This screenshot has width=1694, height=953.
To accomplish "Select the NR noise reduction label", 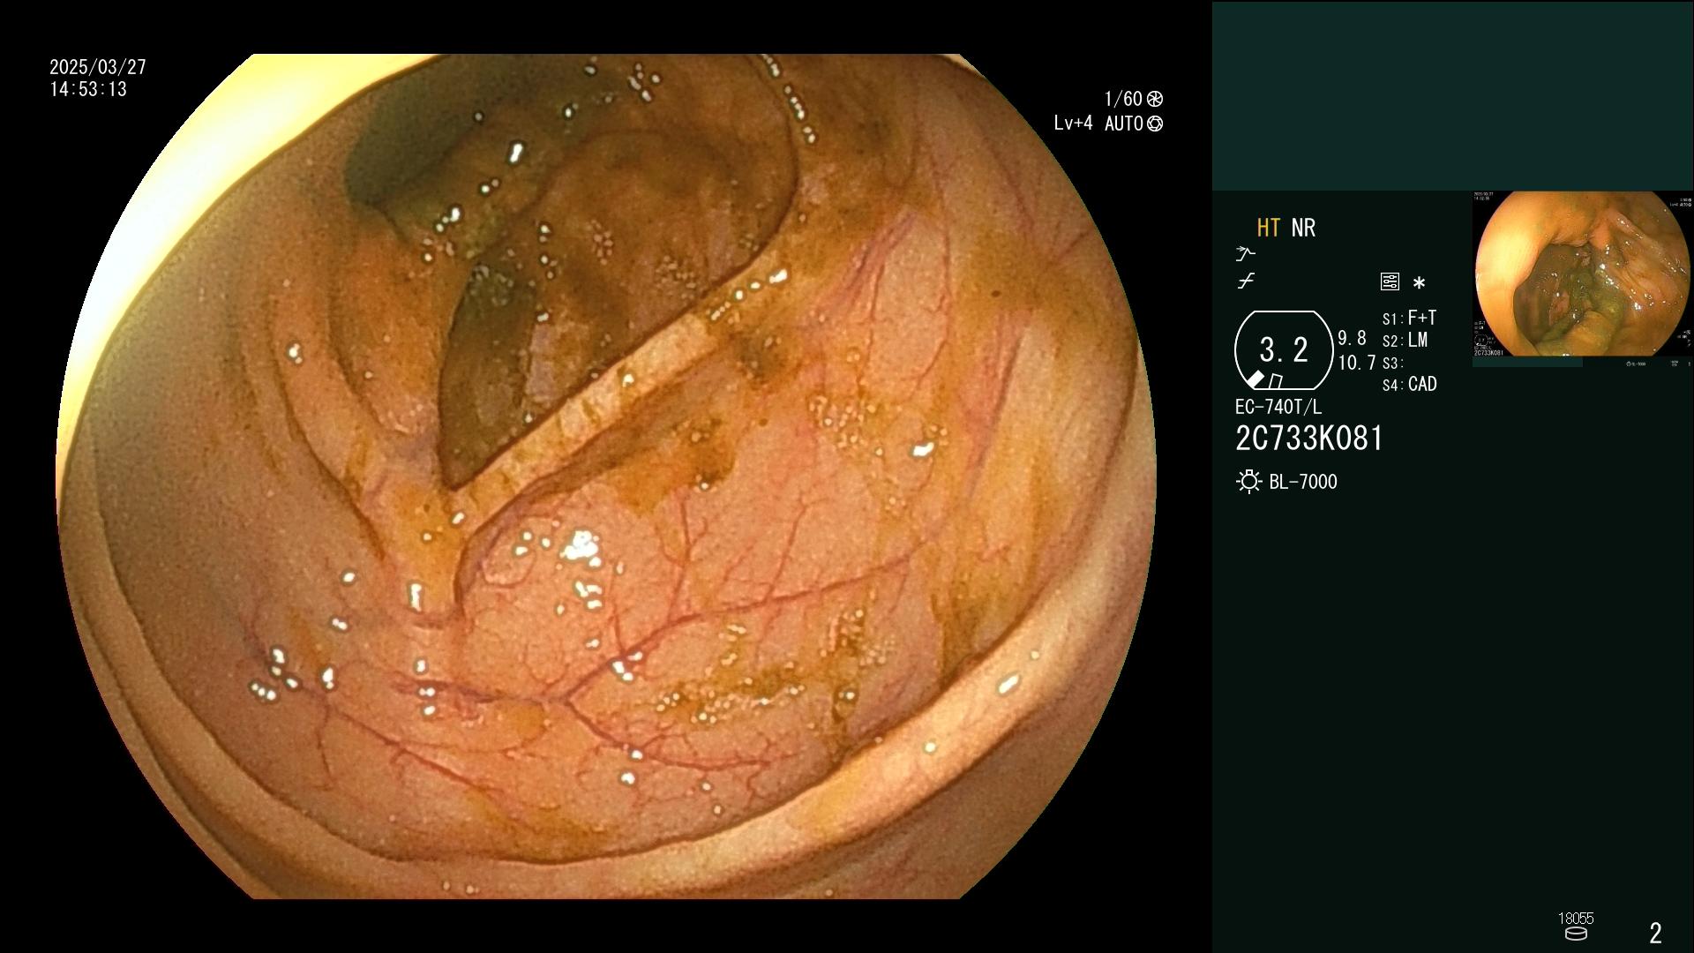I will click(x=1303, y=228).
